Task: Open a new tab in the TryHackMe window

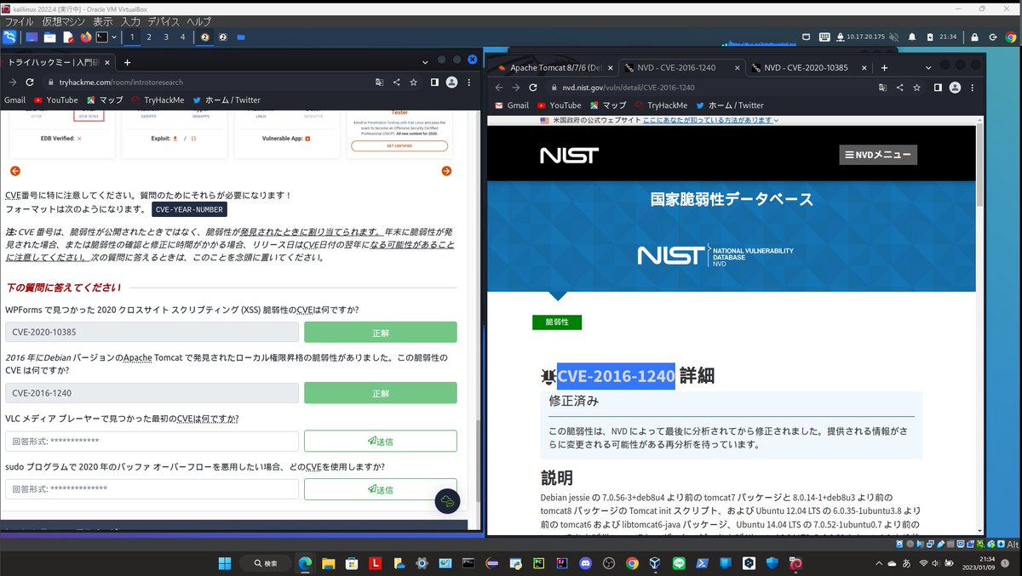Action: point(127,62)
